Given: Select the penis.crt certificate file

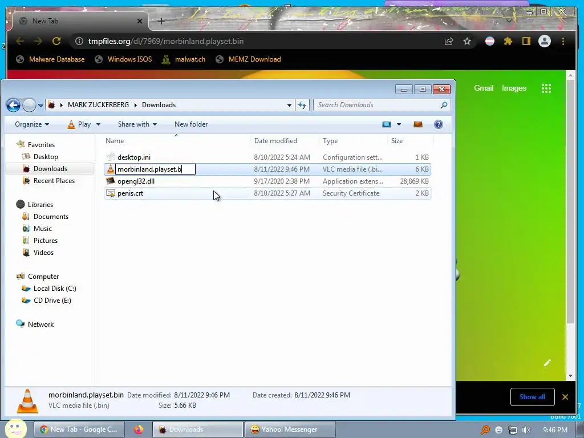Looking at the screenshot, I should pyautogui.click(x=267, y=193).
